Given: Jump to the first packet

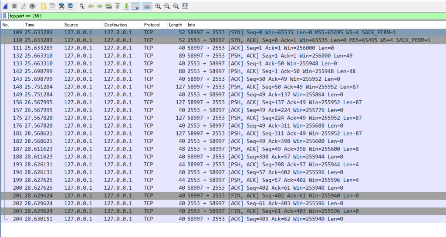Looking at the screenshot, I should tap(118, 6).
